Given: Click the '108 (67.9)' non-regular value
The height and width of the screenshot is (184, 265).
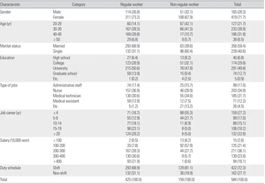Looking at the screenshot, I should 185,17.
